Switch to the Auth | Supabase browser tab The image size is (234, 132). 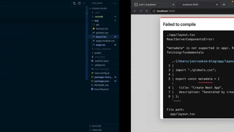point(154,5)
